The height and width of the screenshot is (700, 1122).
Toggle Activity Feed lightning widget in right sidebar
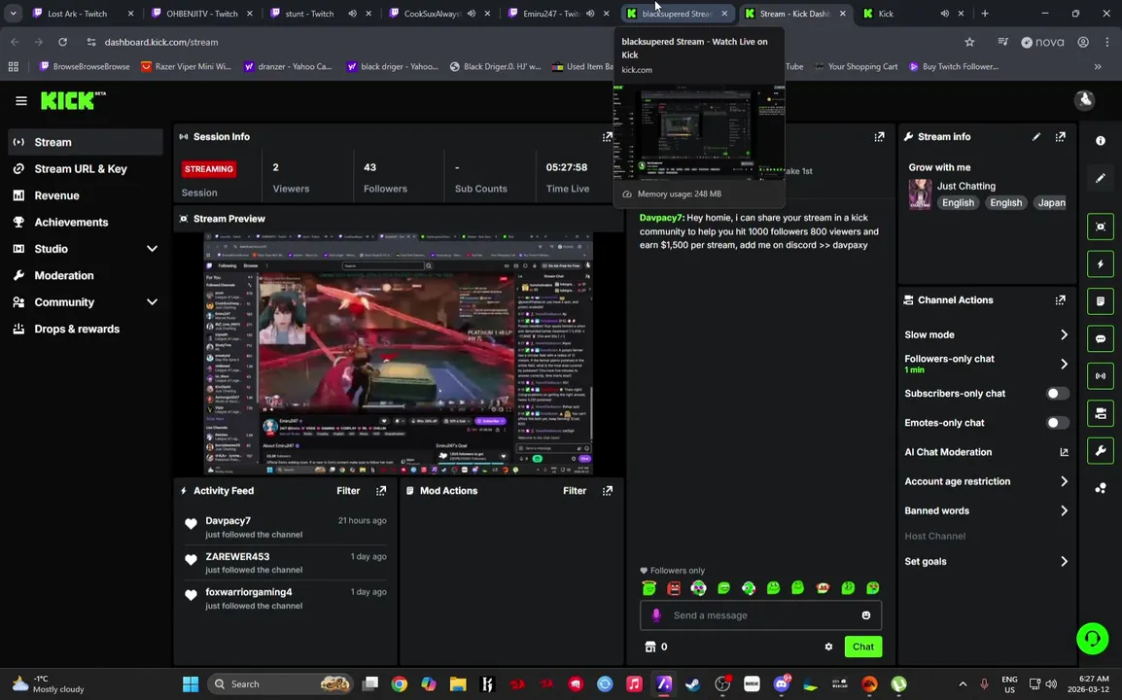pos(1101,264)
